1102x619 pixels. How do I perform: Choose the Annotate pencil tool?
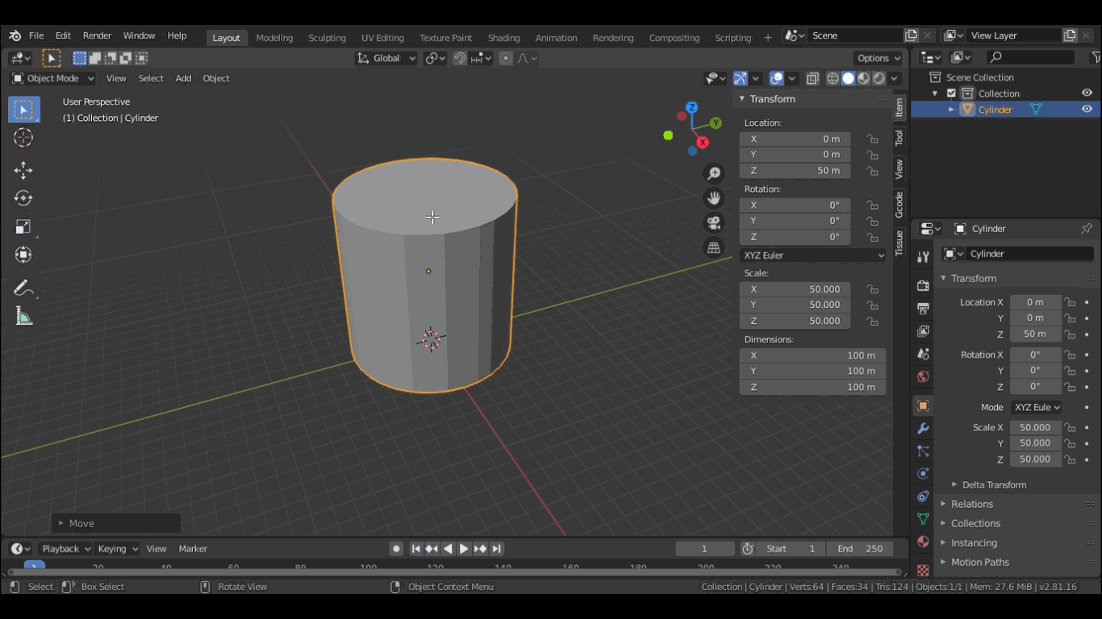tap(23, 288)
